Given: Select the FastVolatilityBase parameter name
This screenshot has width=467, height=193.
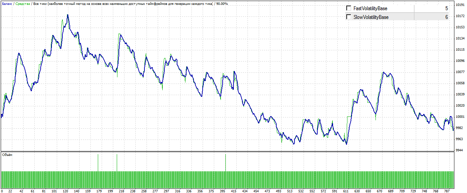Looking at the screenshot, I should coord(371,8).
